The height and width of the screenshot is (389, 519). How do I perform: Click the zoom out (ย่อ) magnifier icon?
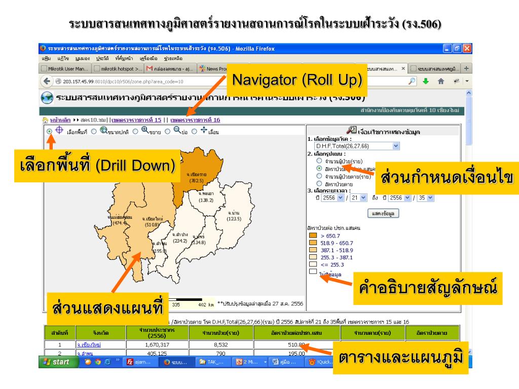click(177, 130)
